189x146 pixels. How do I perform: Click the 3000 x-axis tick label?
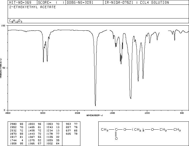(43, 113)
